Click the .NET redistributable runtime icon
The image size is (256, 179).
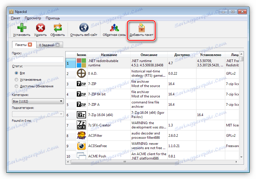click(81, 63)
